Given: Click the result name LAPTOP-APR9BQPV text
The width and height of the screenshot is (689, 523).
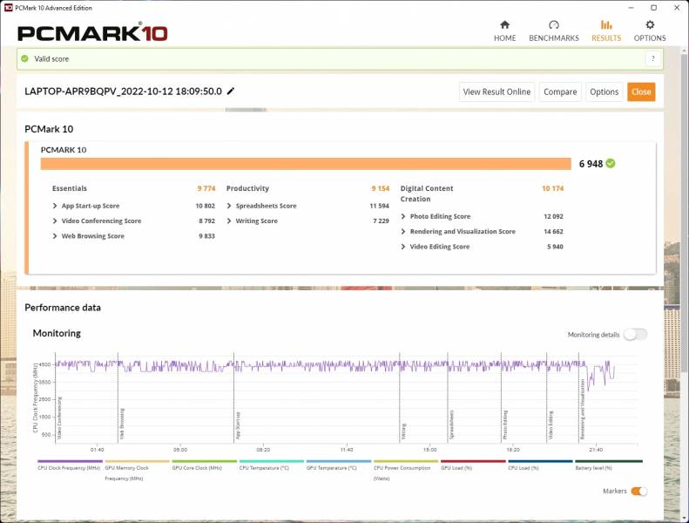Looking at the screenshot, I should 123,91.
